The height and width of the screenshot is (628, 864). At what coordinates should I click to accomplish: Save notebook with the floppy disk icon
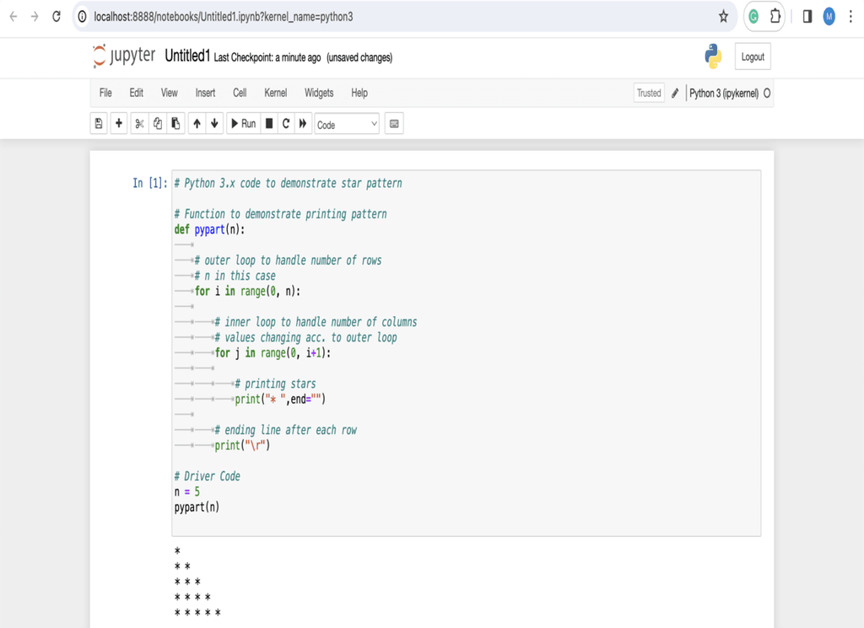point(99,124)
